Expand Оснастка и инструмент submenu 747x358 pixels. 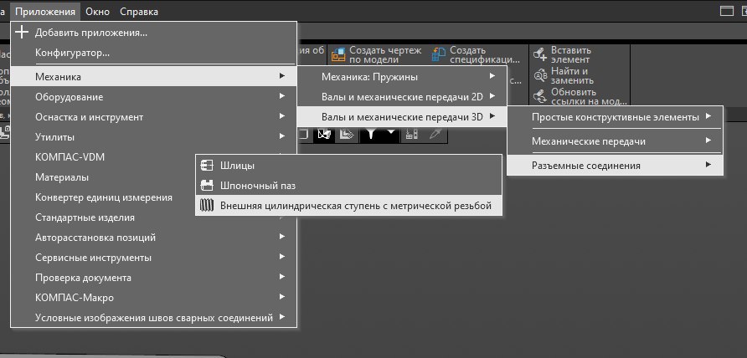pyautogui.click(x=153, y=116)
